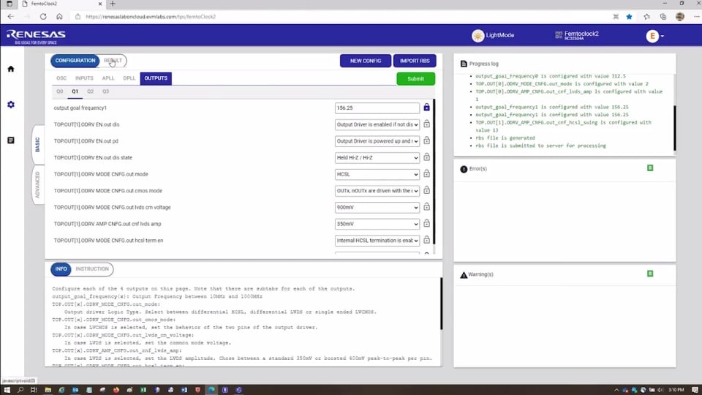
Task: Toggle lock for out cmos mode
Action: click(x=426, y=190)
